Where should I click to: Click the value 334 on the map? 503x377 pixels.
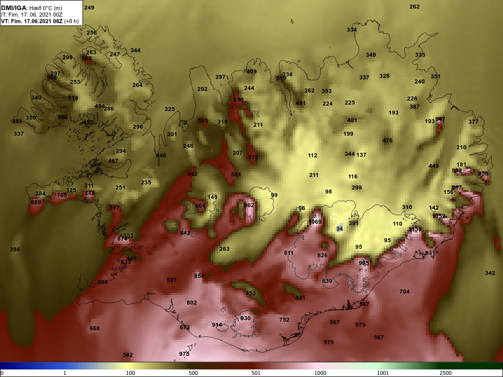coord(352,30)
